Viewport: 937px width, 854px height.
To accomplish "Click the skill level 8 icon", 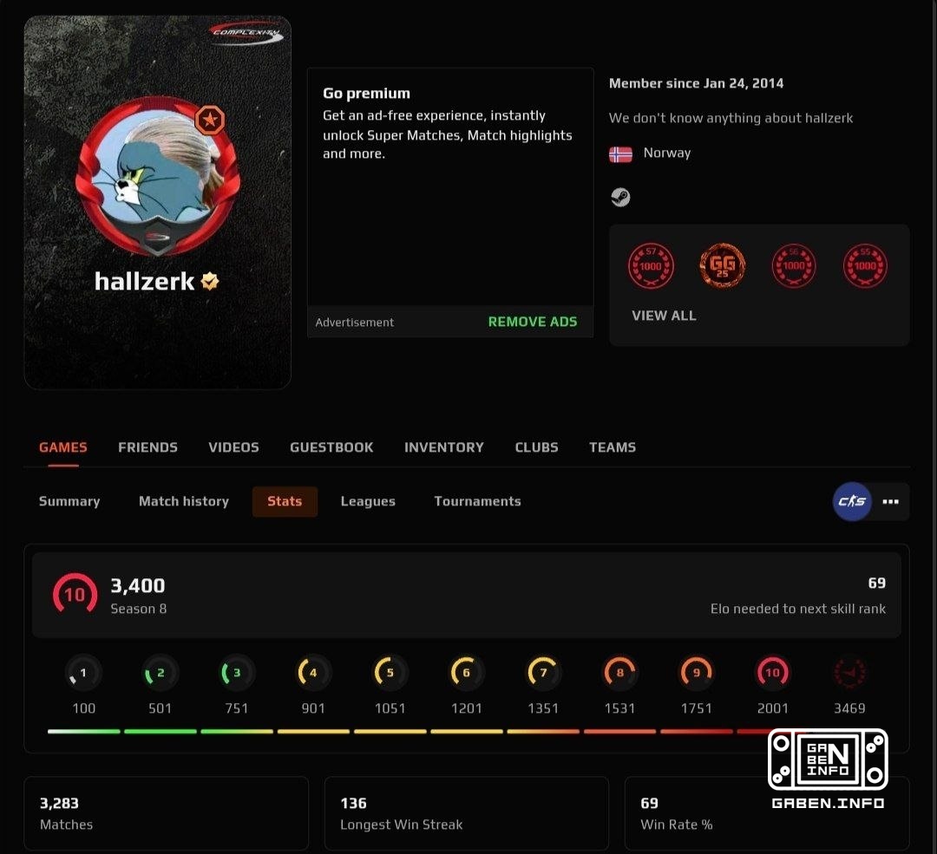I will pos(619,673).
